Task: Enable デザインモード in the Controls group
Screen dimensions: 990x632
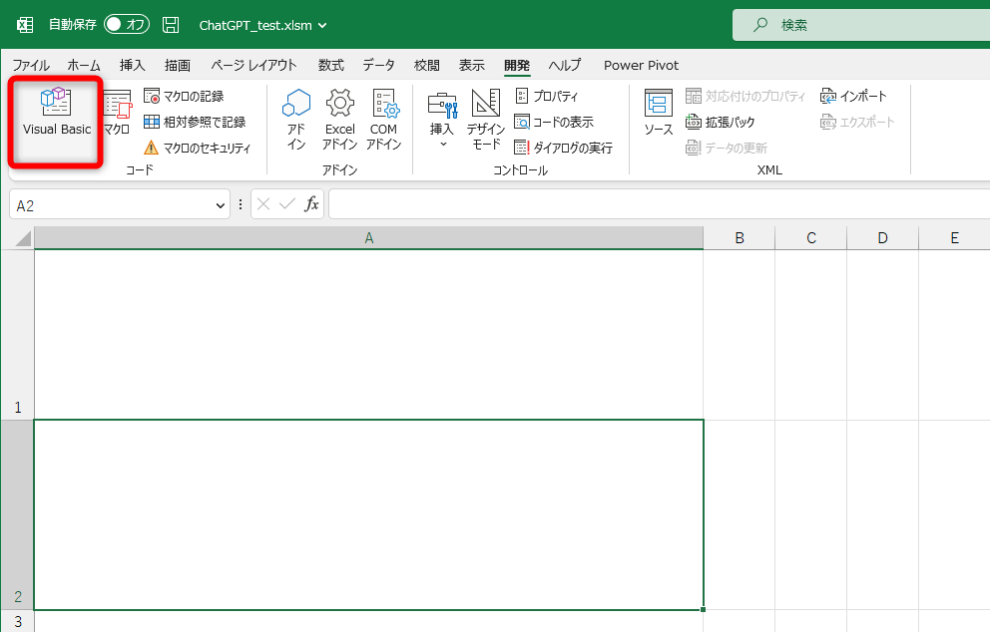Action: click(x=484, y=120)
